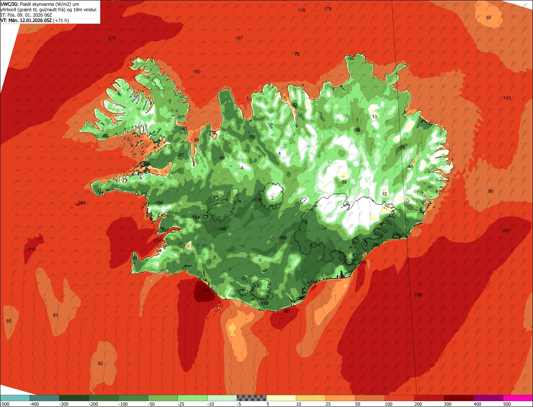Click the magenta legend swatch labelled 500
This screenshot has width=533, height=407.
coord(518,398)
